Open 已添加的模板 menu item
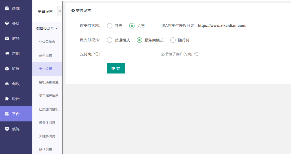Viewport: 291px width, 154px height. click(47, 109)
